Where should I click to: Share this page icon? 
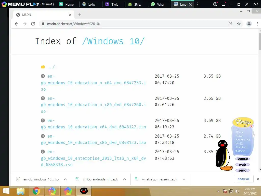point(230,24)
